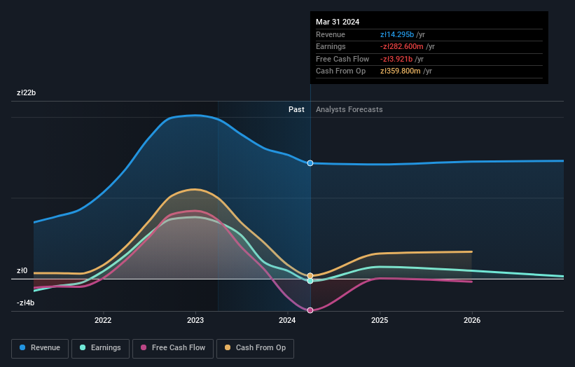575x367 pixels.
Task: Click the Revenue row label in tooltip
Action: pyautogui.click(x=331, y=34)
